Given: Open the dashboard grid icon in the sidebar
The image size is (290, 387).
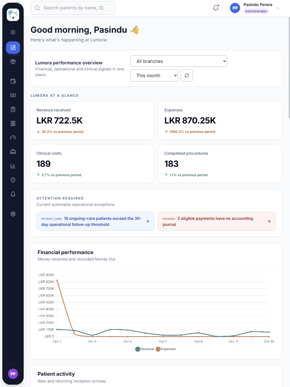Looking at the screenshot, I should pyautogui.click(x=13, y=47).
